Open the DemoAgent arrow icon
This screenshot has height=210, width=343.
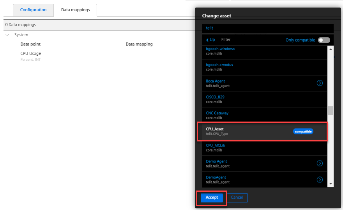tap(320, 179)
